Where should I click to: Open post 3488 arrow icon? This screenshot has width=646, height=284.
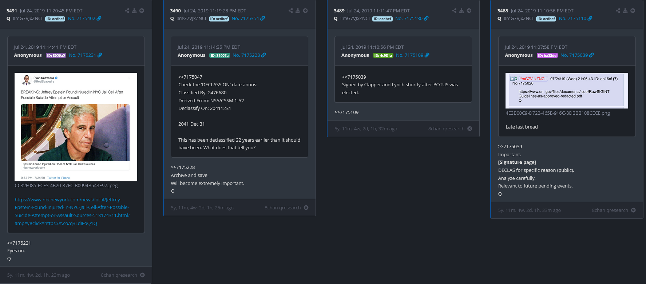[x=633, y=11]
